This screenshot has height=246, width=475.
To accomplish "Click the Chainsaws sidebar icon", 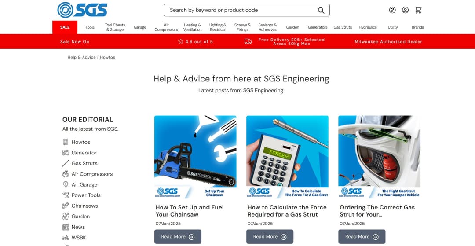I will coord(66,206).
